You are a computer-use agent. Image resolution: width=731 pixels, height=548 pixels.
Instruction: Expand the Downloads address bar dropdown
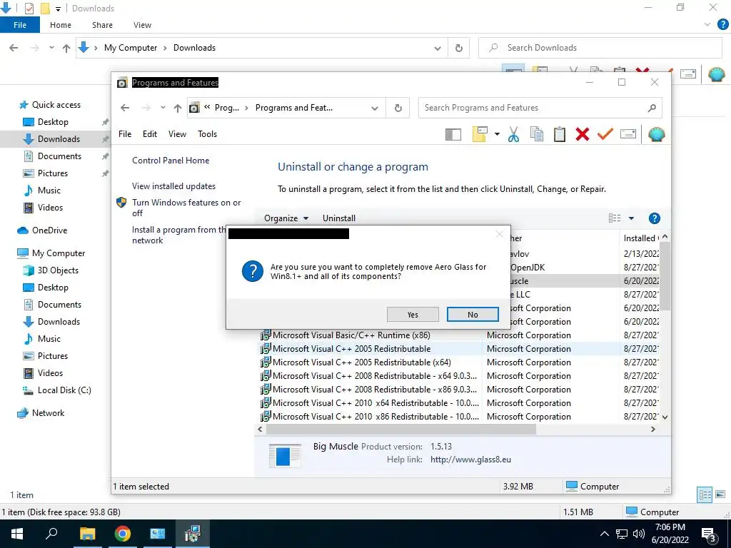438,48
